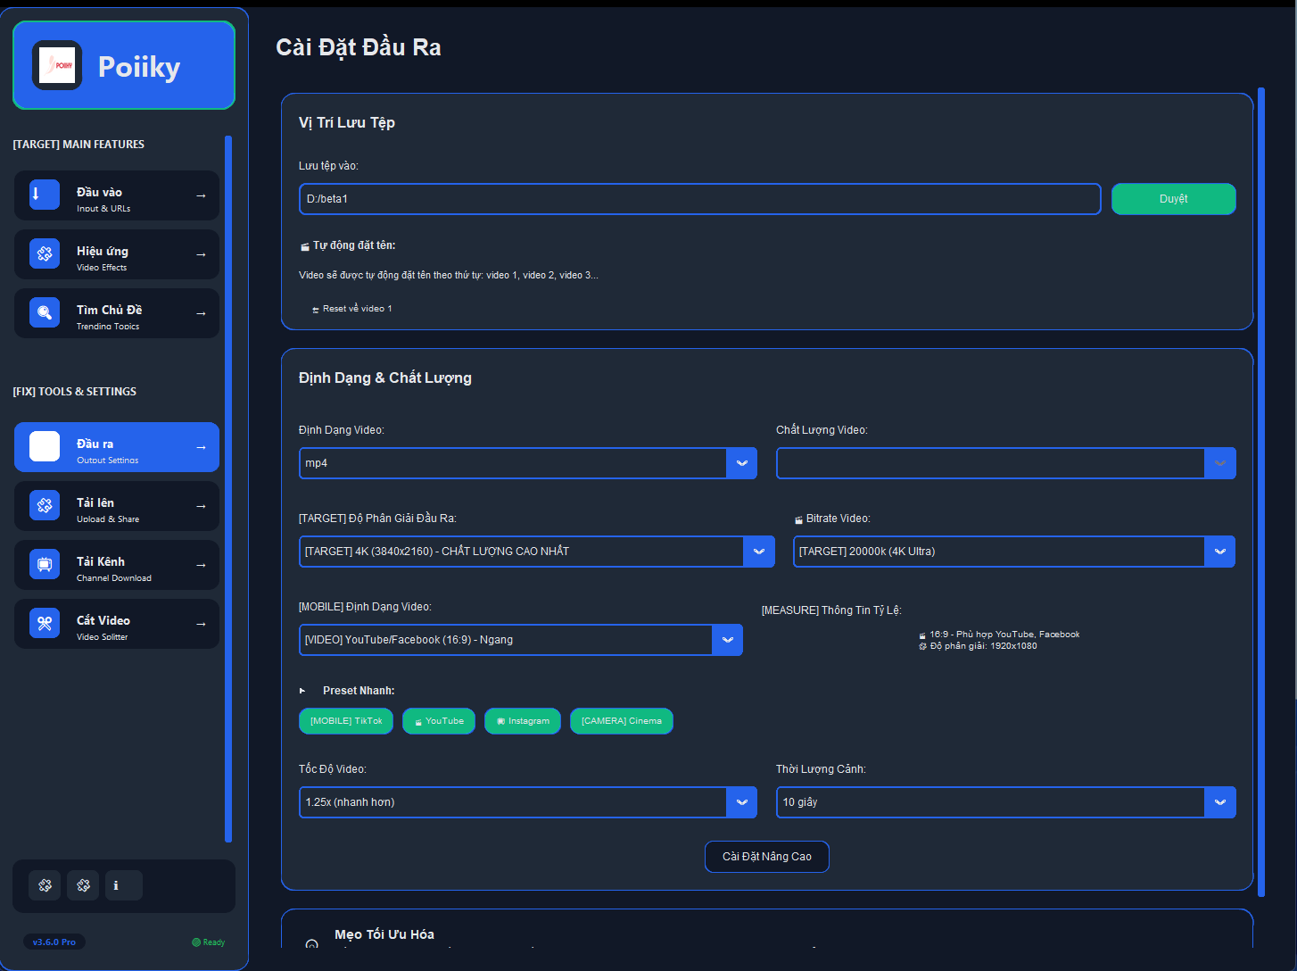1297x971 pixels.
Task: Open the Tải lên Upload & Share section
Action: click(117, 506)
